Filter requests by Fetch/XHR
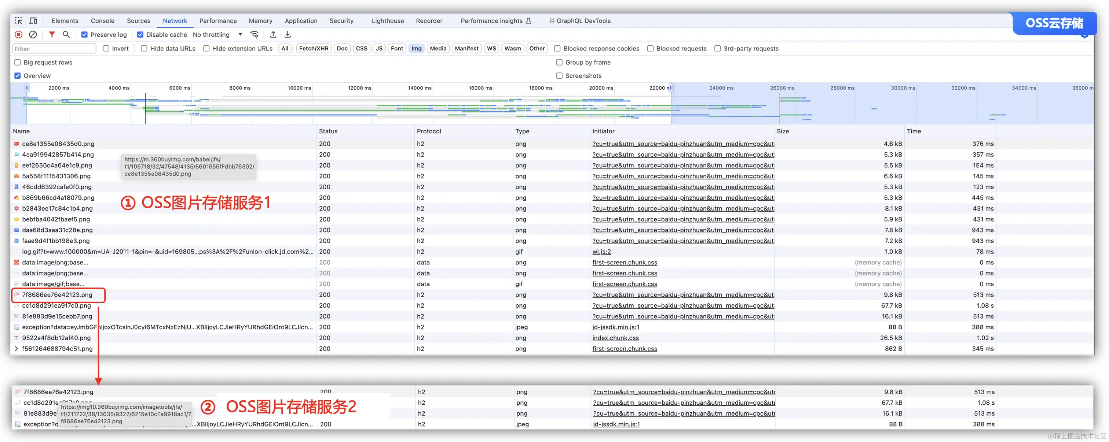This screenshot has height=442, width=1109. [x=314, y=49]
